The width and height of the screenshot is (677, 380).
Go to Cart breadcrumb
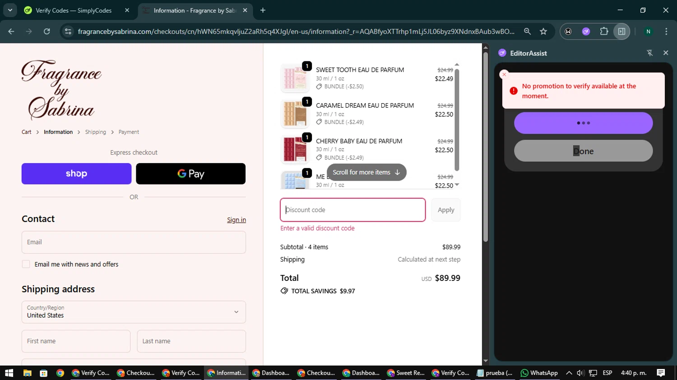tap(27, 132)
